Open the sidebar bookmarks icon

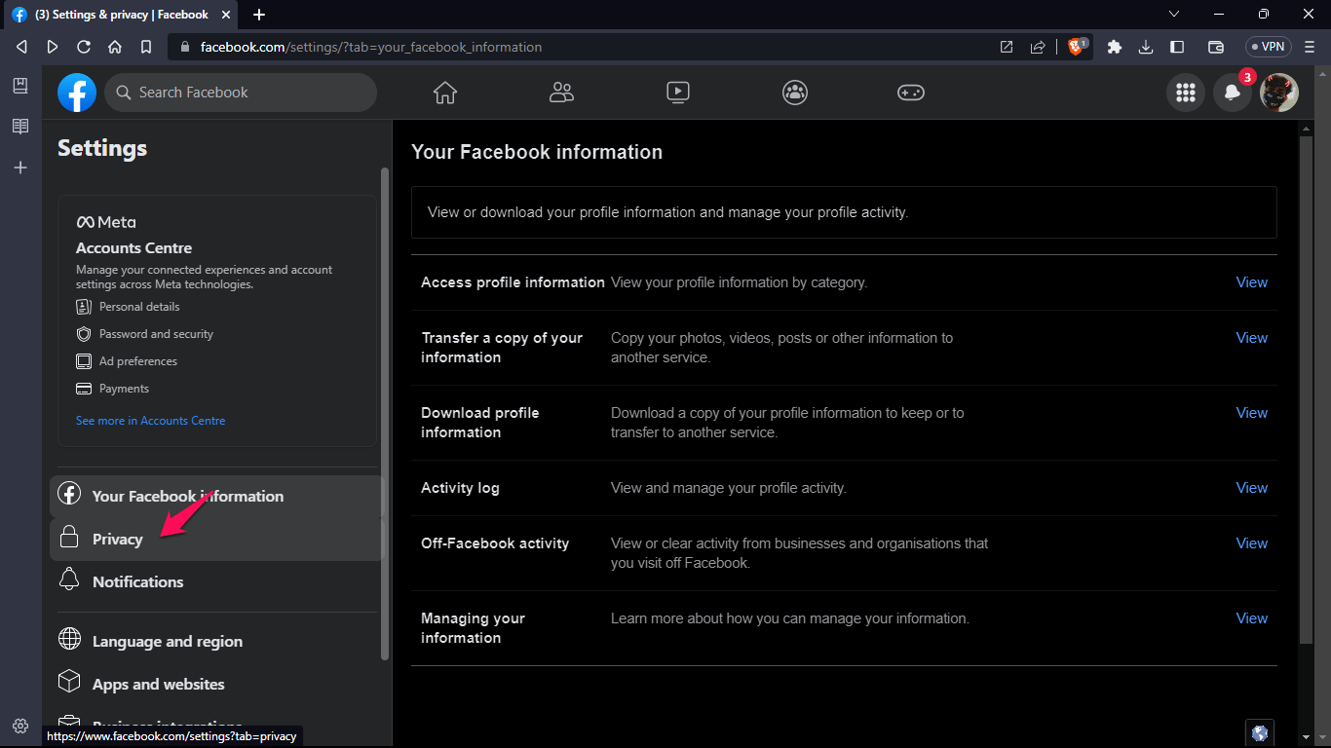(x=20, y=86)
